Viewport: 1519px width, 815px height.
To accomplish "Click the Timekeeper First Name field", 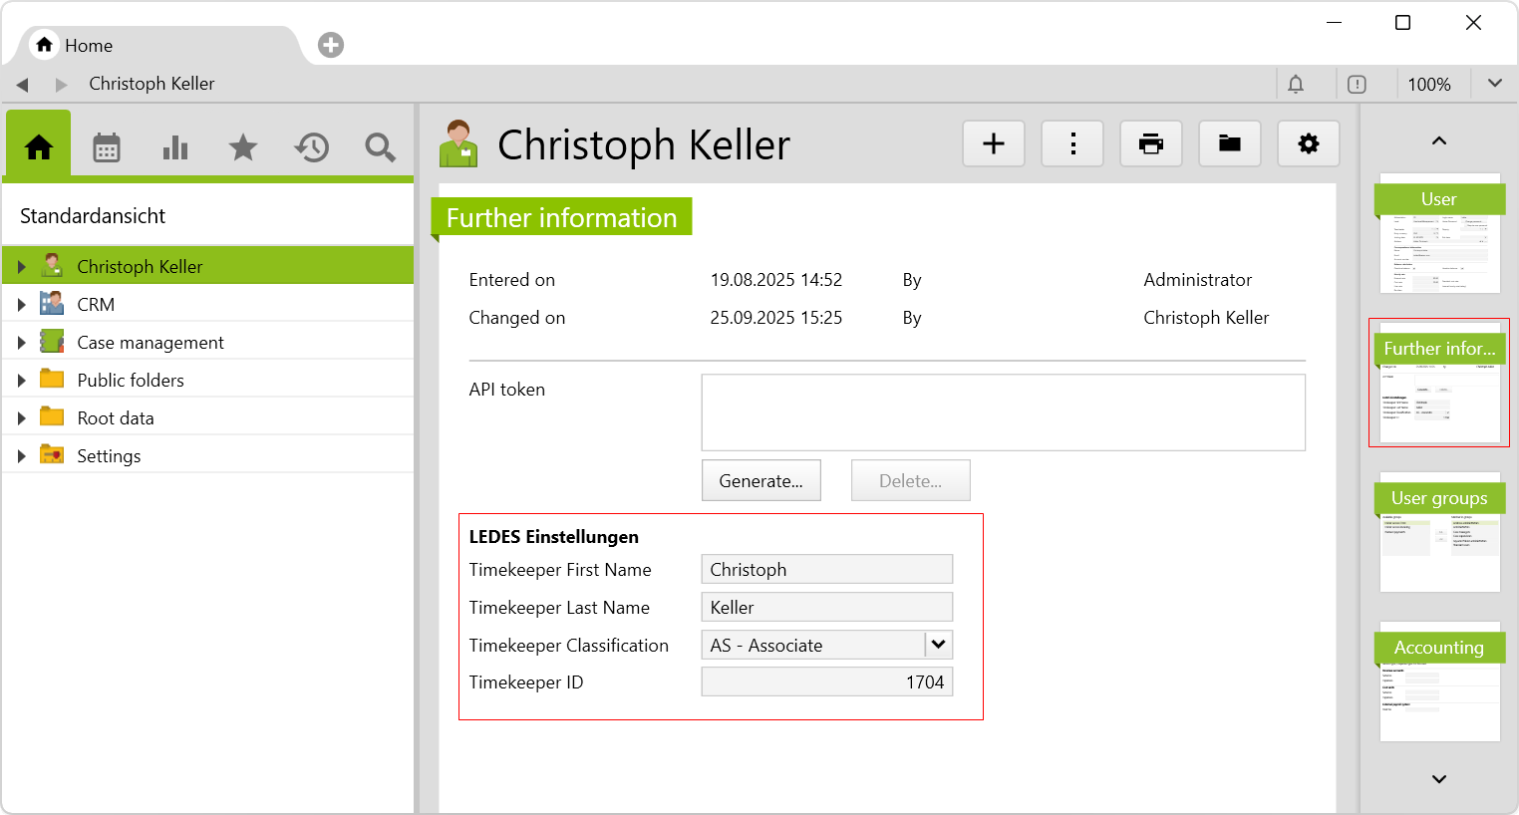I will pos(826,569).
